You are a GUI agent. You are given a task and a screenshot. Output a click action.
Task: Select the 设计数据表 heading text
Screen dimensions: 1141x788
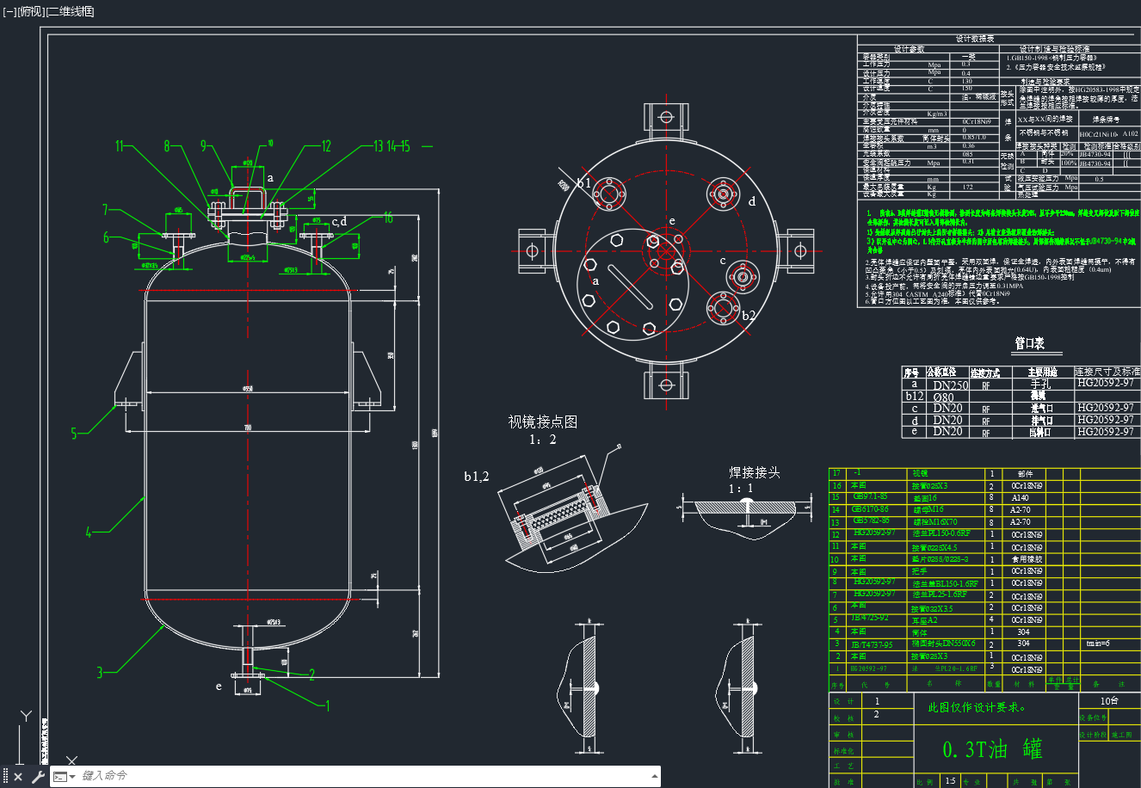[x=975, y=39]
